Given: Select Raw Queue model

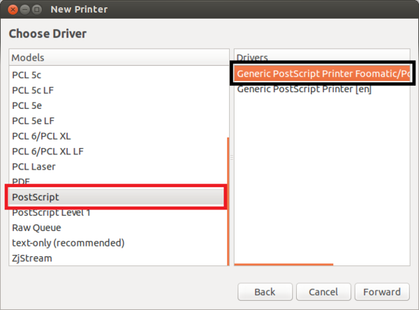Looking at the screenshot, I should click(118, 228).
